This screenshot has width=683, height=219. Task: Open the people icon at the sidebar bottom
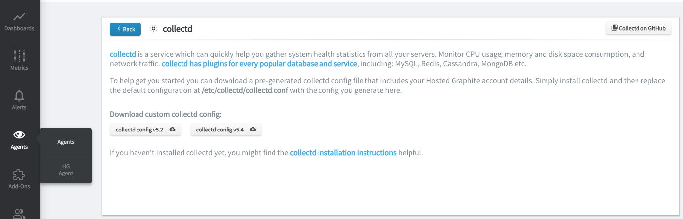click(x=19, y=214)
